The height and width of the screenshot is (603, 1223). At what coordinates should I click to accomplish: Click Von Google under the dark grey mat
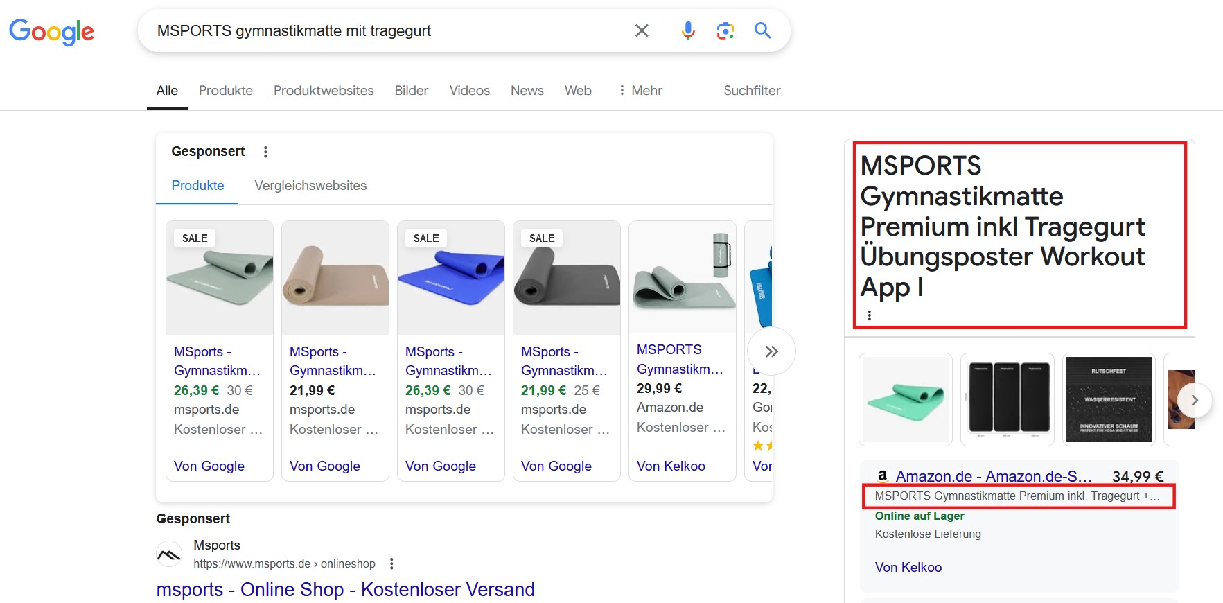[x=556, y=466]
